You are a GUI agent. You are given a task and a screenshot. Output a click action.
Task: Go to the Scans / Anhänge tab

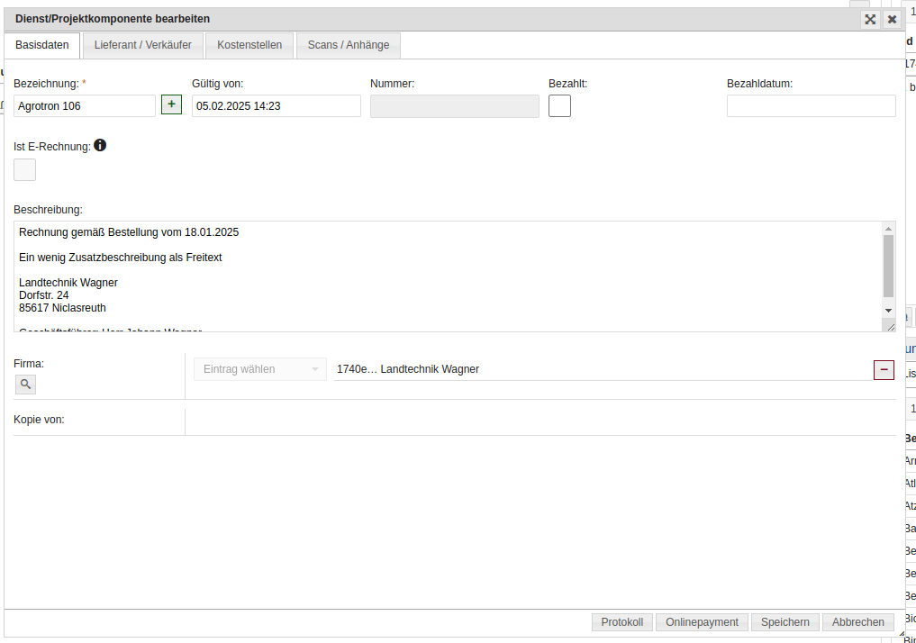(349, 45)
